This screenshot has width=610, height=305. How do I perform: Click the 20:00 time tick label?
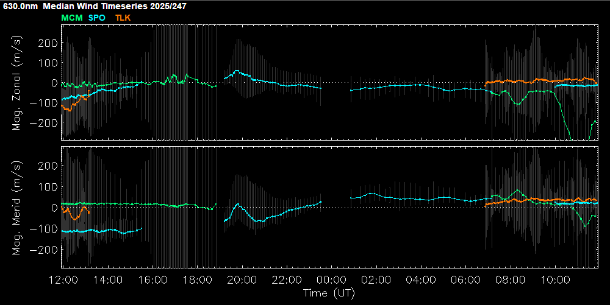242,280
